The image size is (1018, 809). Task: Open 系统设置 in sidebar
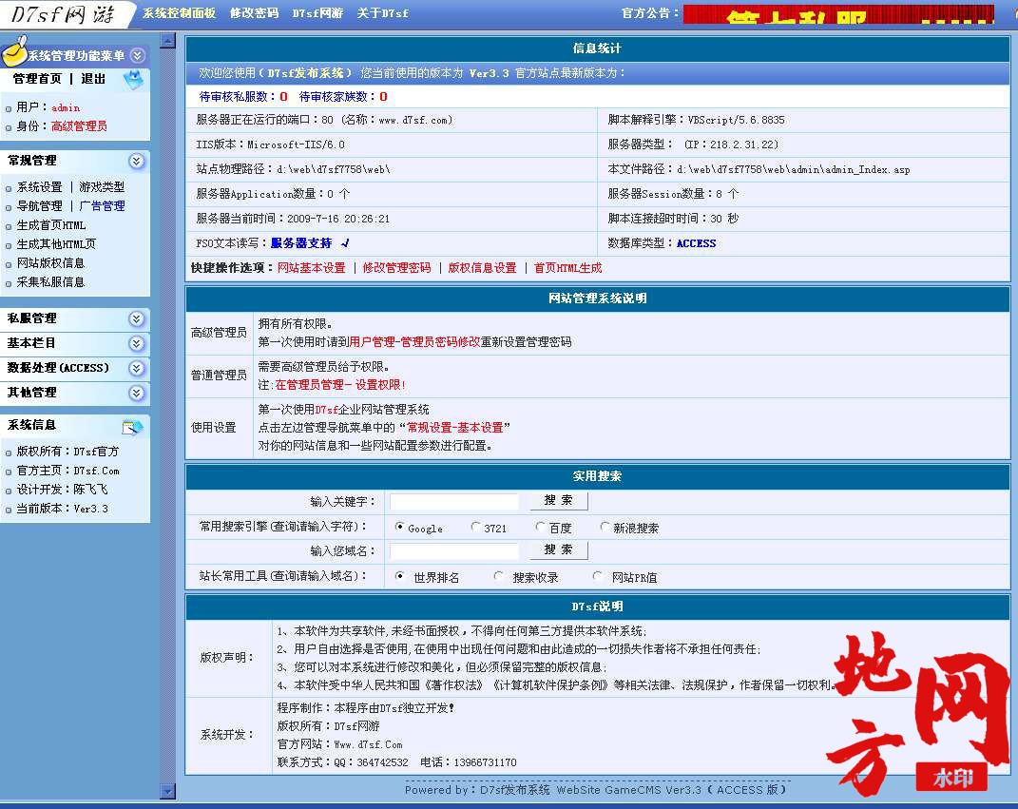(x=40, y=187)
